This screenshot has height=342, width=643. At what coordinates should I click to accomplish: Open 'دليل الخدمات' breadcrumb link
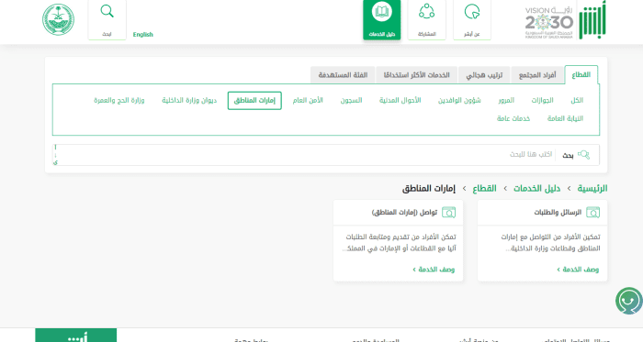536,189
